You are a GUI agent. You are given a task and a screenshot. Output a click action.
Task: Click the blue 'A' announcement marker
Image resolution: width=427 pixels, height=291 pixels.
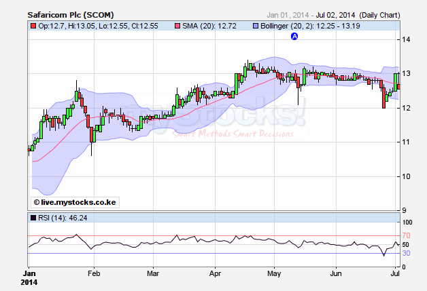pos(294,37)
